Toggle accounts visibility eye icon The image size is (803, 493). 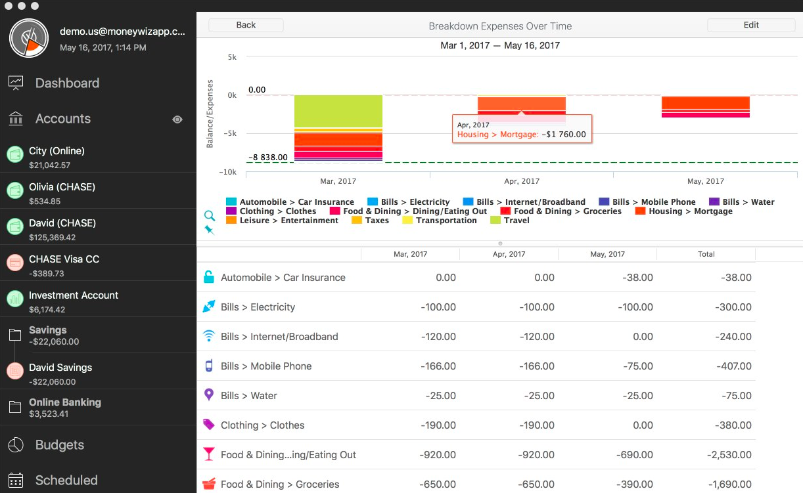177,119
